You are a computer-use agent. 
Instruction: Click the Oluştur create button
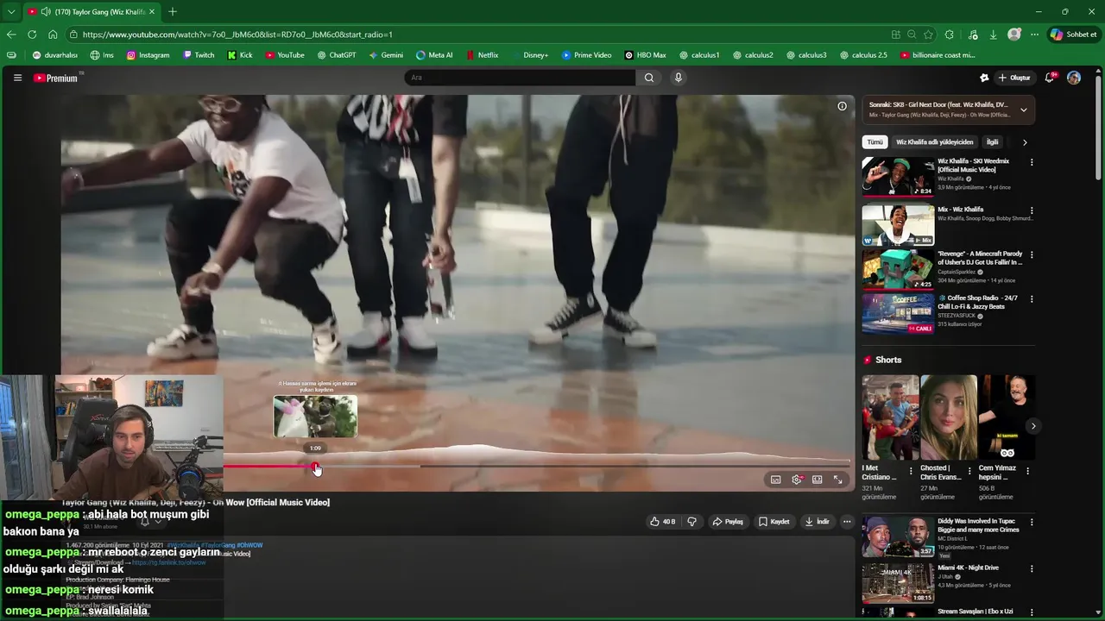pyautogui.click(x=1014, y=78)
